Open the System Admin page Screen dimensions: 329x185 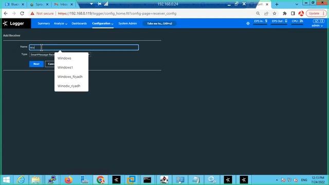click(127, 24)
